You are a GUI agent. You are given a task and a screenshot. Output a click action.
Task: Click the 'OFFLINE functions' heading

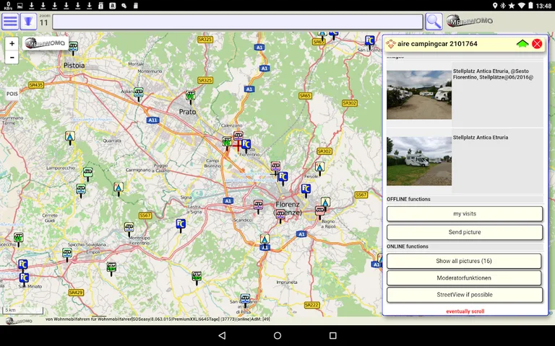pos(408,199)
